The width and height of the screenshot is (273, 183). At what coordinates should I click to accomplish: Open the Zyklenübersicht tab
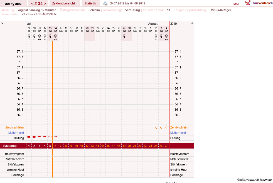[63, 4]
